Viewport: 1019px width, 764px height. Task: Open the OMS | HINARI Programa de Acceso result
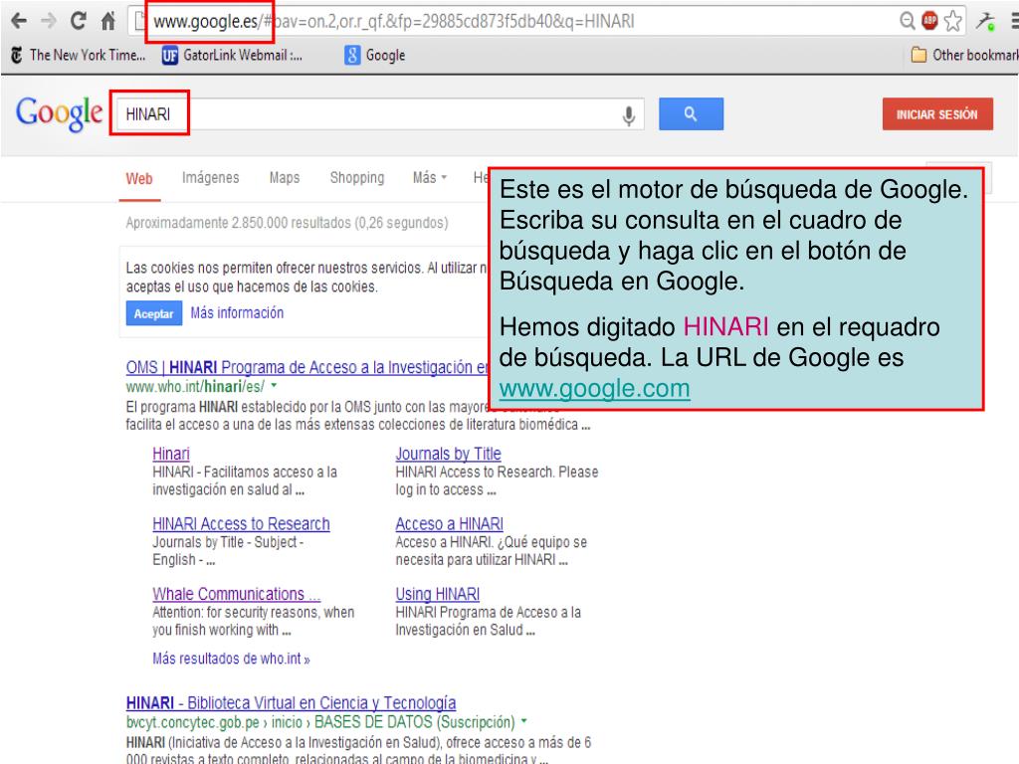pyautogui.click(x=306, y=368)
